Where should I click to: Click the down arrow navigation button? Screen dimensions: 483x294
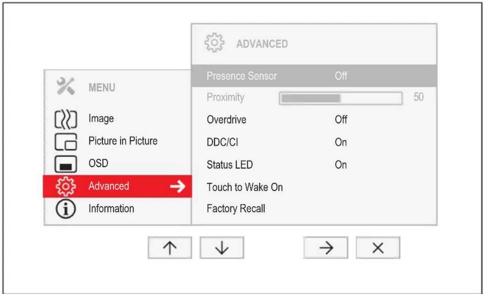pos(222,248)
